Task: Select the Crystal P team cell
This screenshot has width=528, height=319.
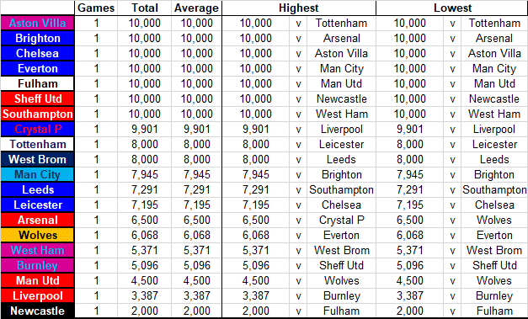Action: 37,130
